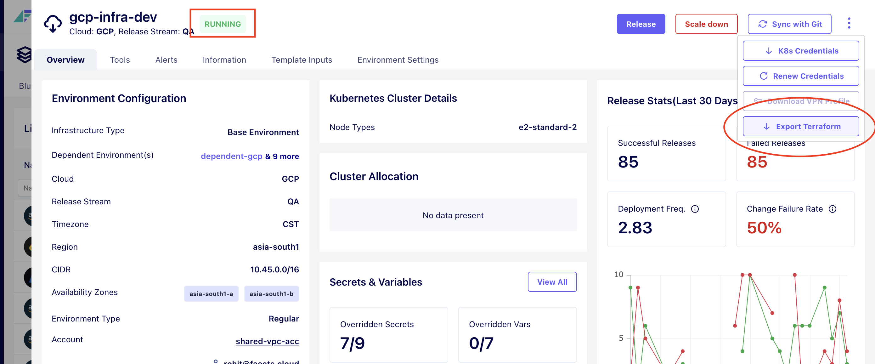Click the Environment Type value Regular
This screenshot has height=364, width=875.
(x=284, y=318)
